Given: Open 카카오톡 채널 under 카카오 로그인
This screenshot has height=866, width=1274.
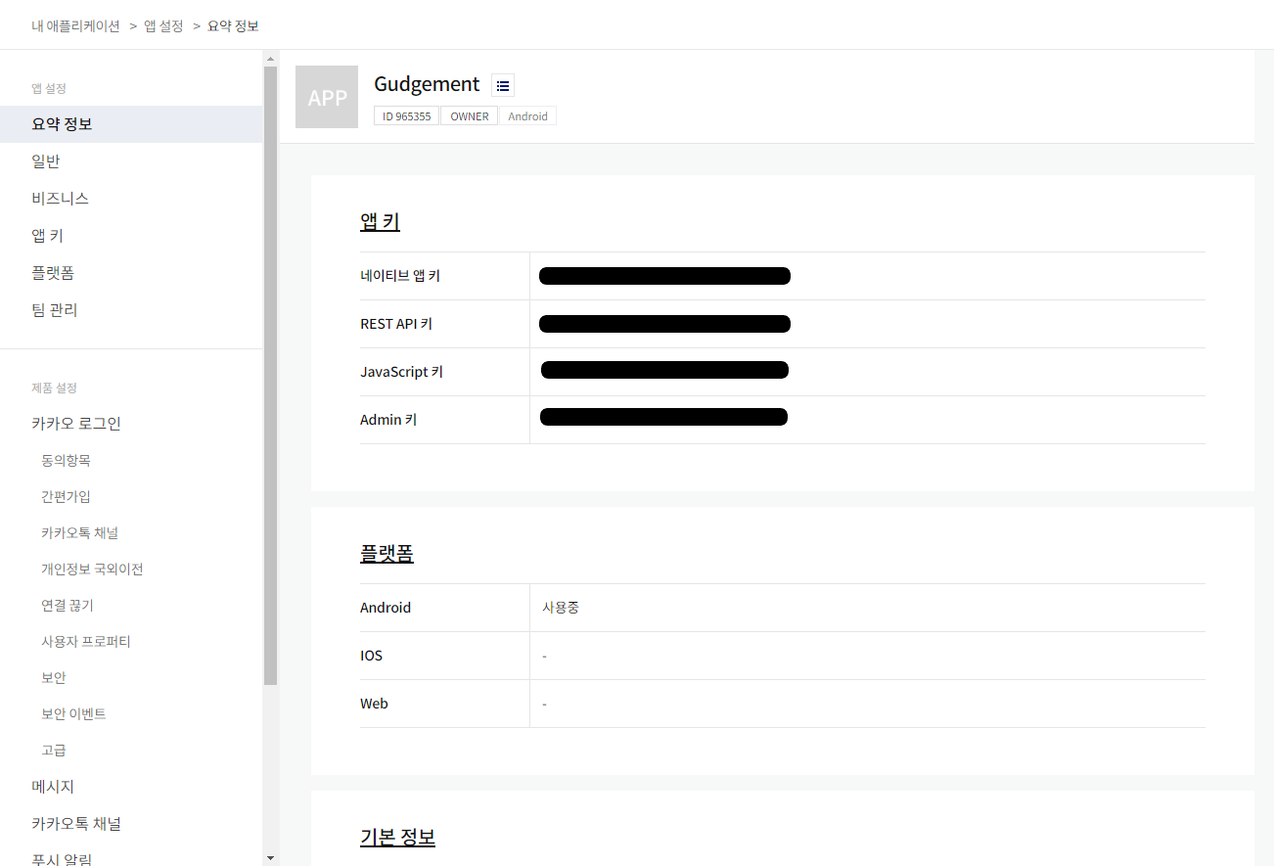Looking at the screenshot, I should pos(79,532).
